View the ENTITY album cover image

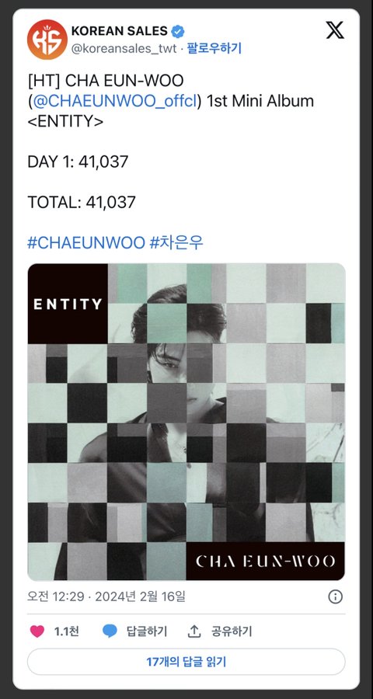click(186, 422)
